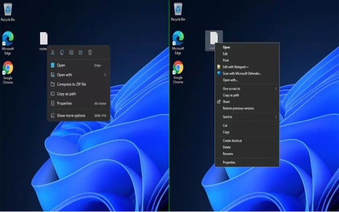Open Recycle Bin icon on left desktop

click(x=8, y=12)
